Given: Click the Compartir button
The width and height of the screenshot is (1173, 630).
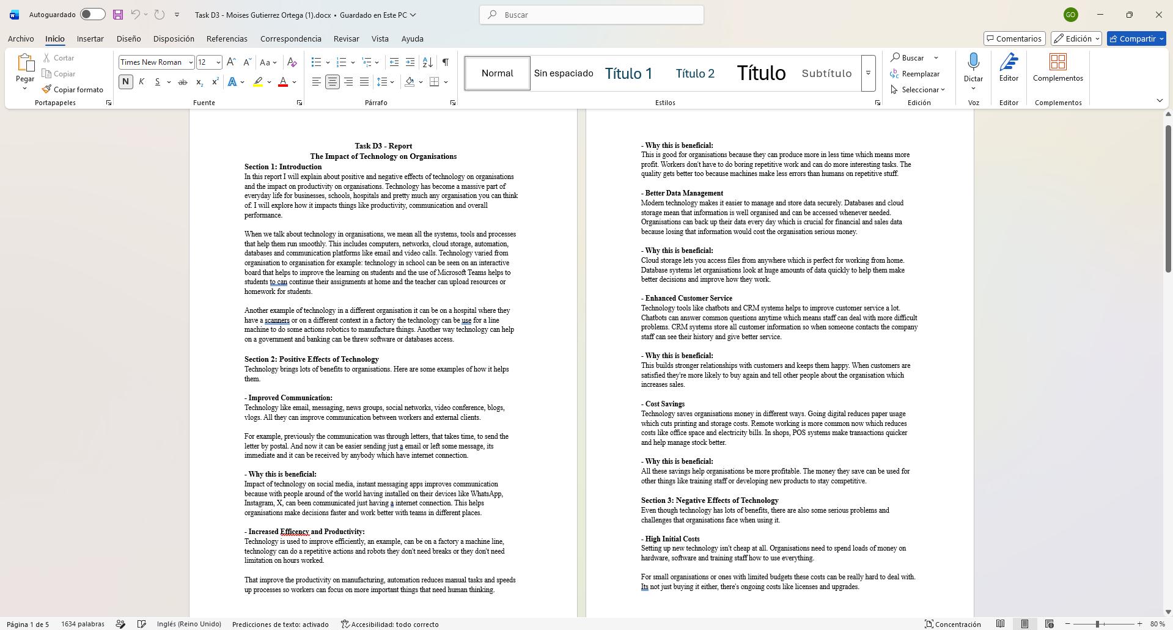Looking at the screenshot, I should point(1136,38).
